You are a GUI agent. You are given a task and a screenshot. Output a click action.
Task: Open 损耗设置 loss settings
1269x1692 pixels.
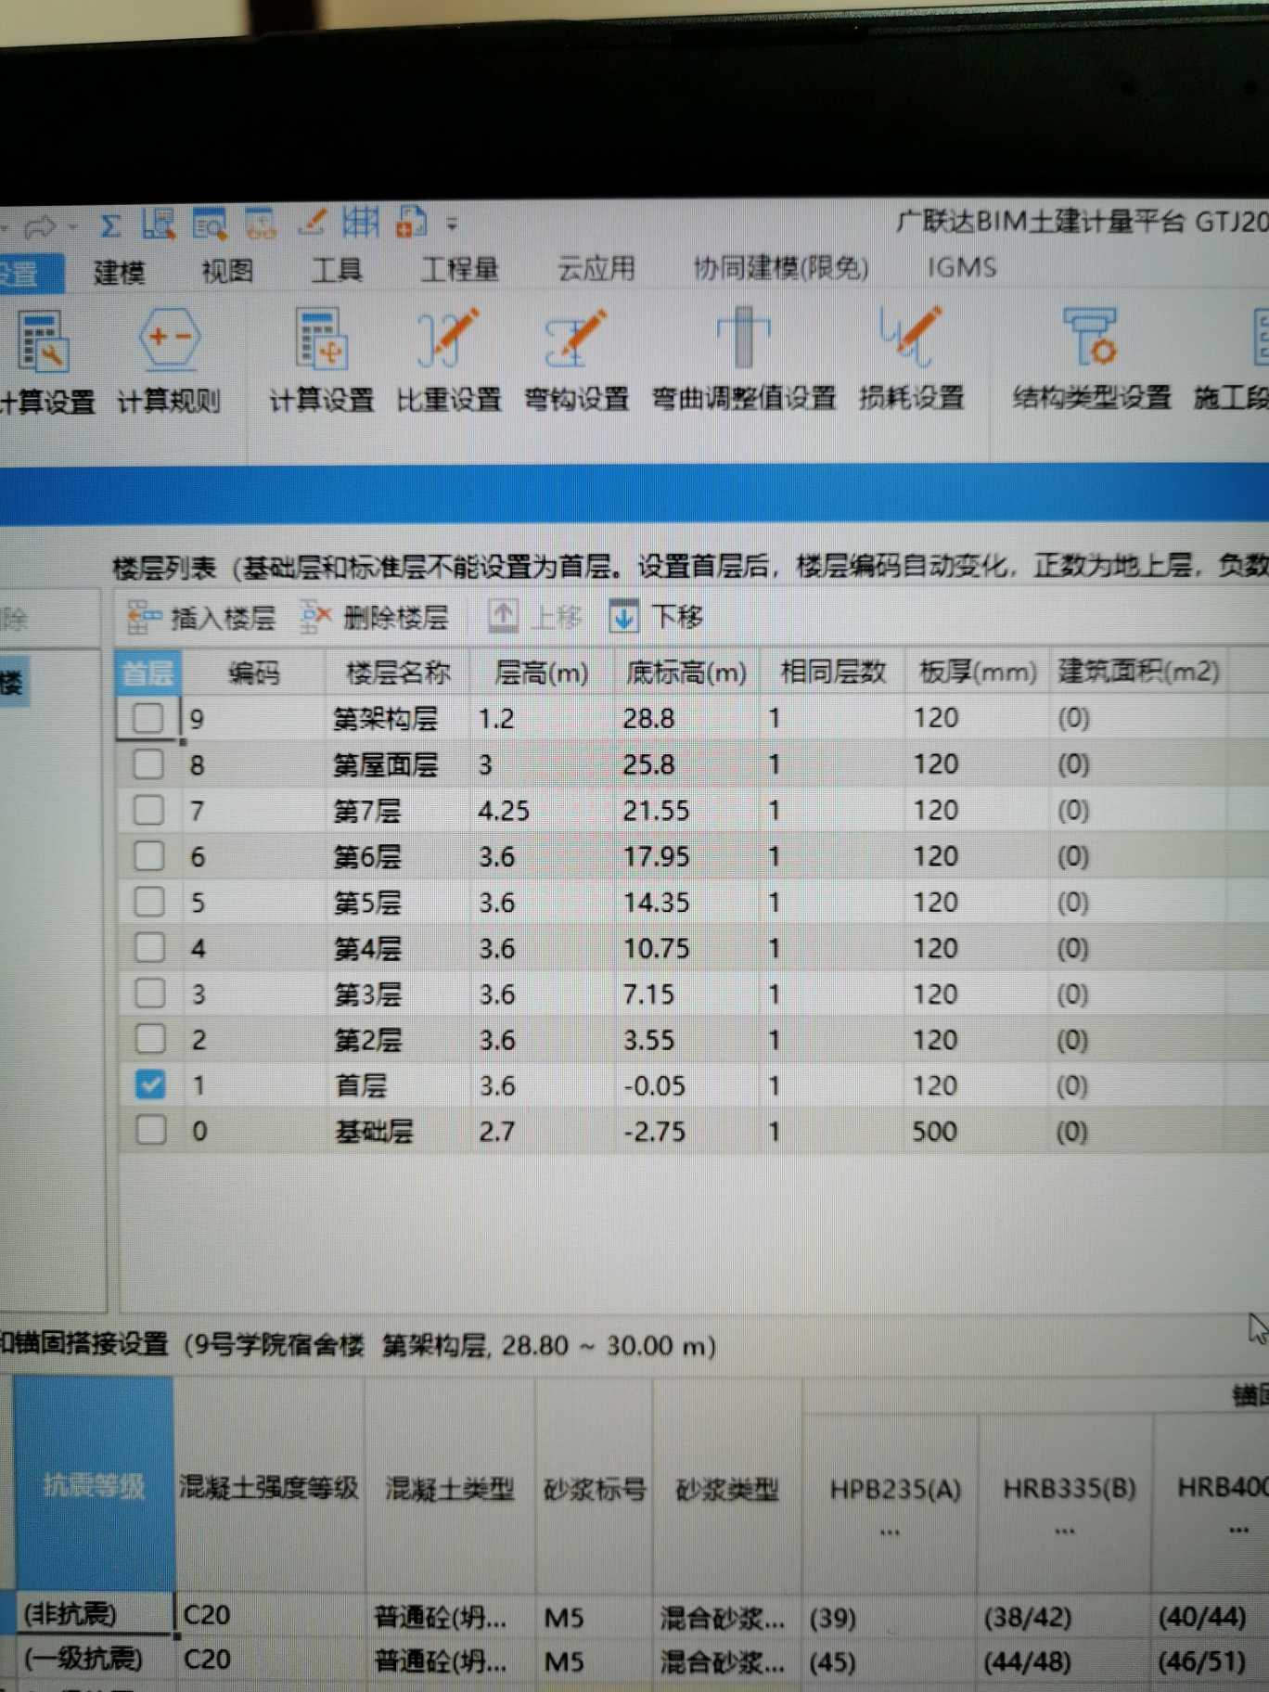911,358
